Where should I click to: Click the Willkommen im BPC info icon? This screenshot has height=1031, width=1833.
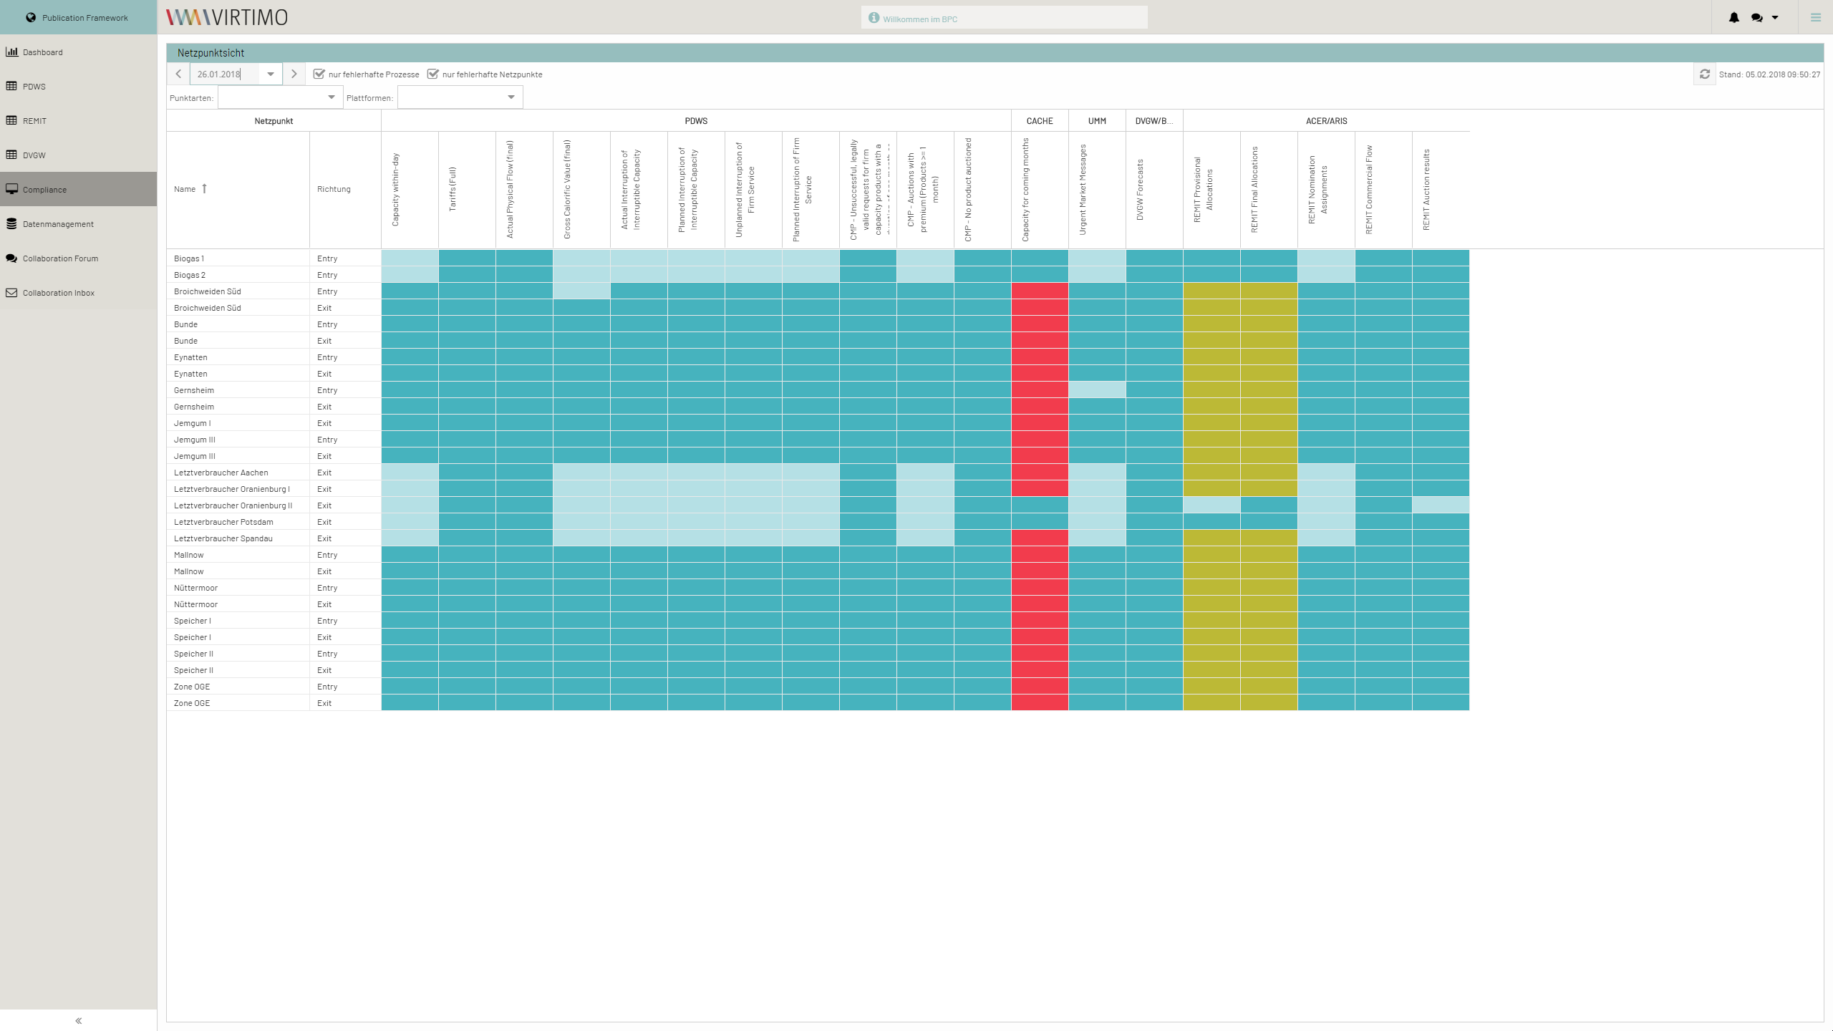click(x=874, y=18)
